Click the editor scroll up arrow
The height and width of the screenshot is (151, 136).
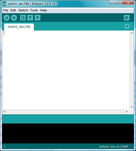[x=132, y=33]
